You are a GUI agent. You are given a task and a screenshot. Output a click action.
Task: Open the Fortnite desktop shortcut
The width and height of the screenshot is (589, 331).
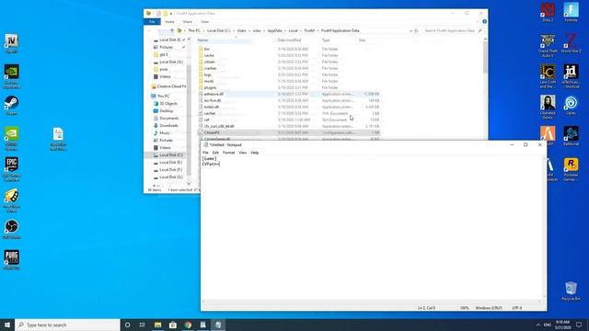click(x=571, y=12)
